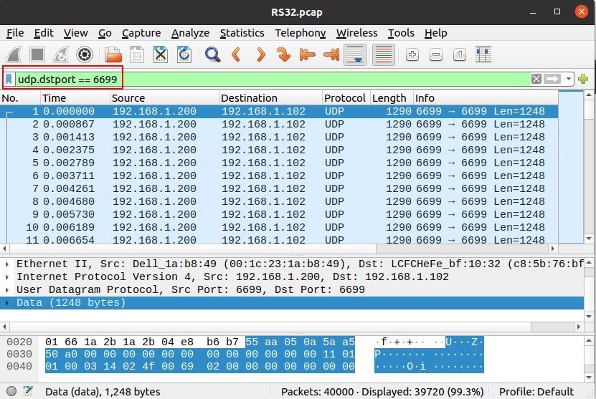Click the display filter bookmark icon
The image size is (596, 399).
click(9, 80)
